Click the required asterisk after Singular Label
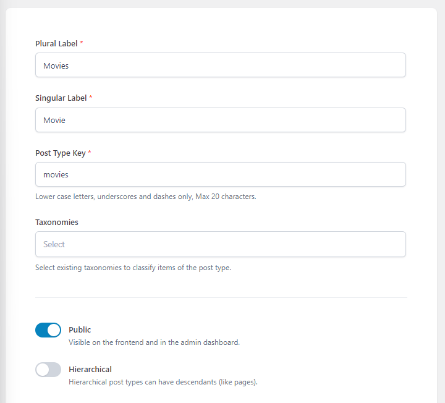 pos(91,98)
